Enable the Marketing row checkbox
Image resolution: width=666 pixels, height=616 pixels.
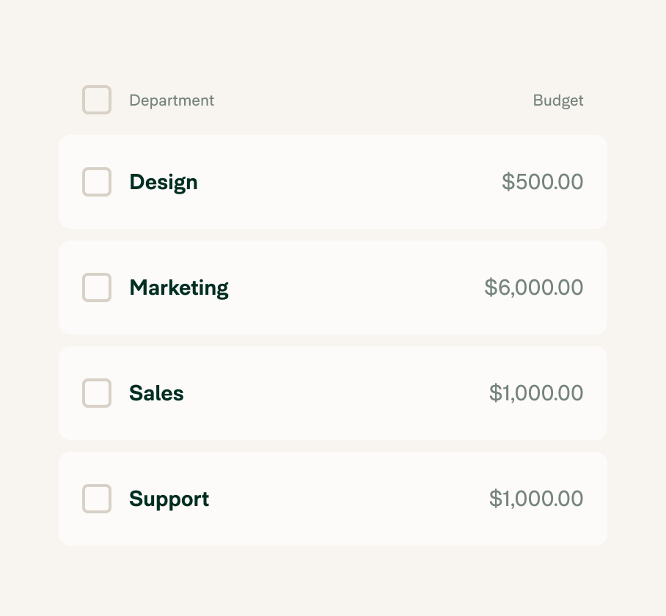[x=97, y=287]
